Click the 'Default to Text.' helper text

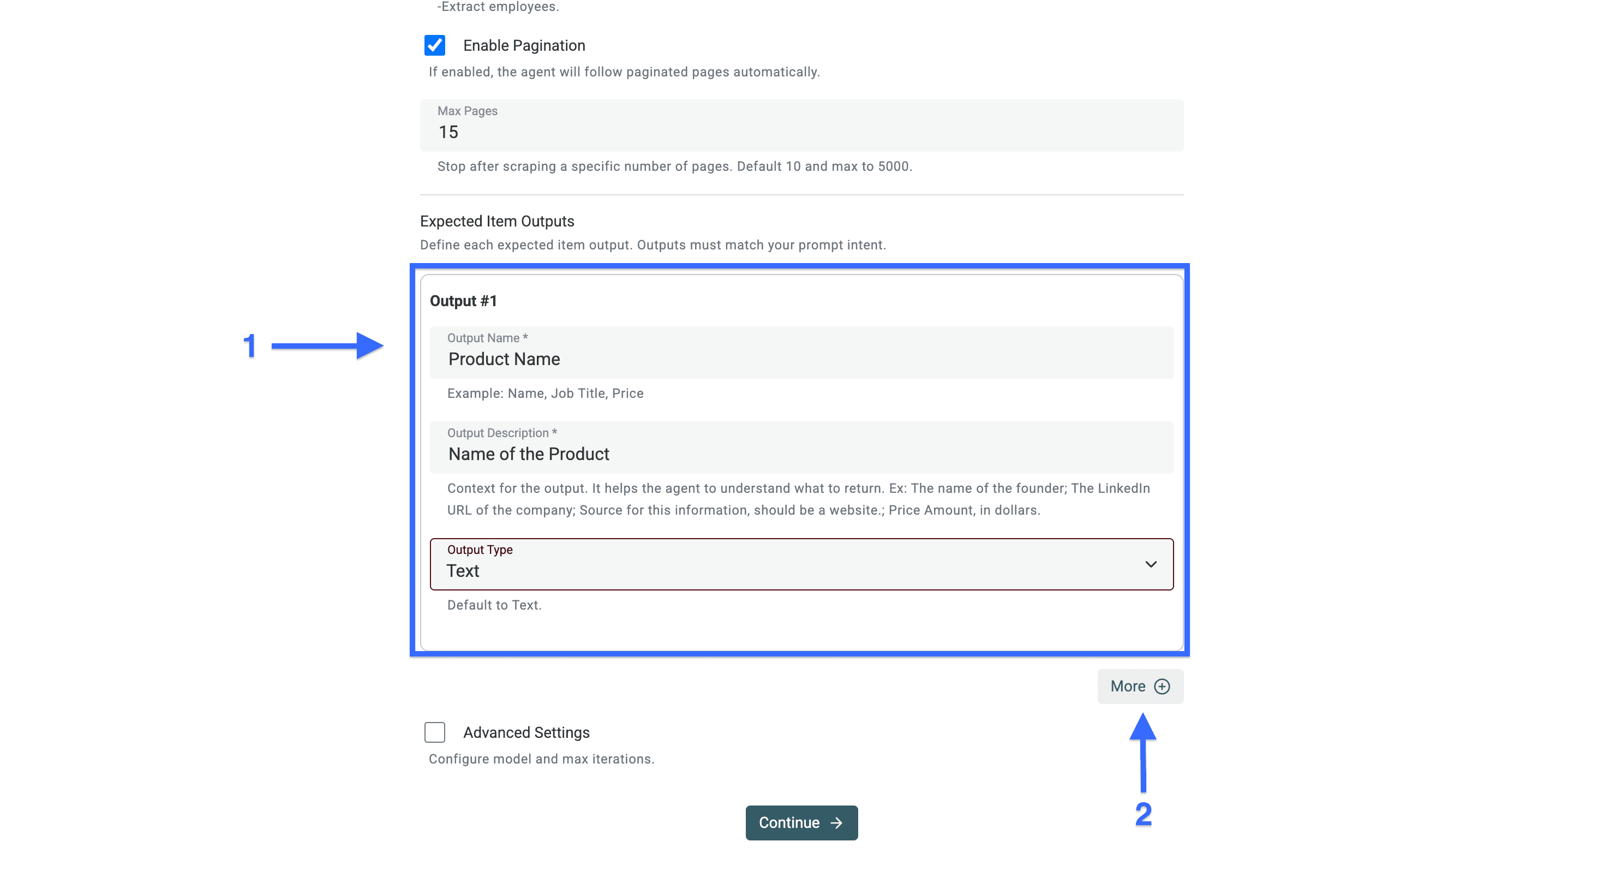pos(494,605)
